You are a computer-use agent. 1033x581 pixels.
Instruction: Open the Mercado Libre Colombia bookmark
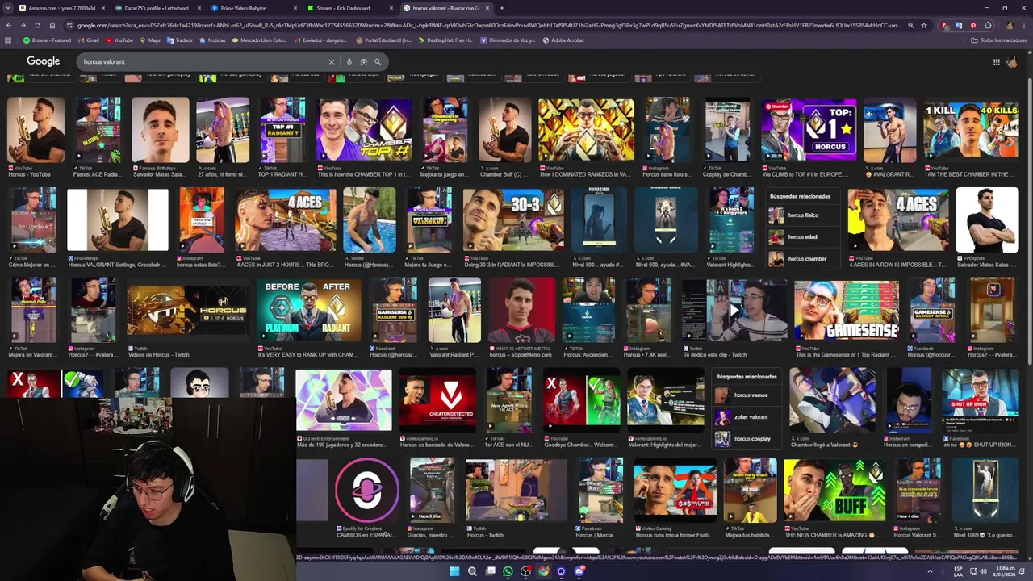(x=258, y=40)
